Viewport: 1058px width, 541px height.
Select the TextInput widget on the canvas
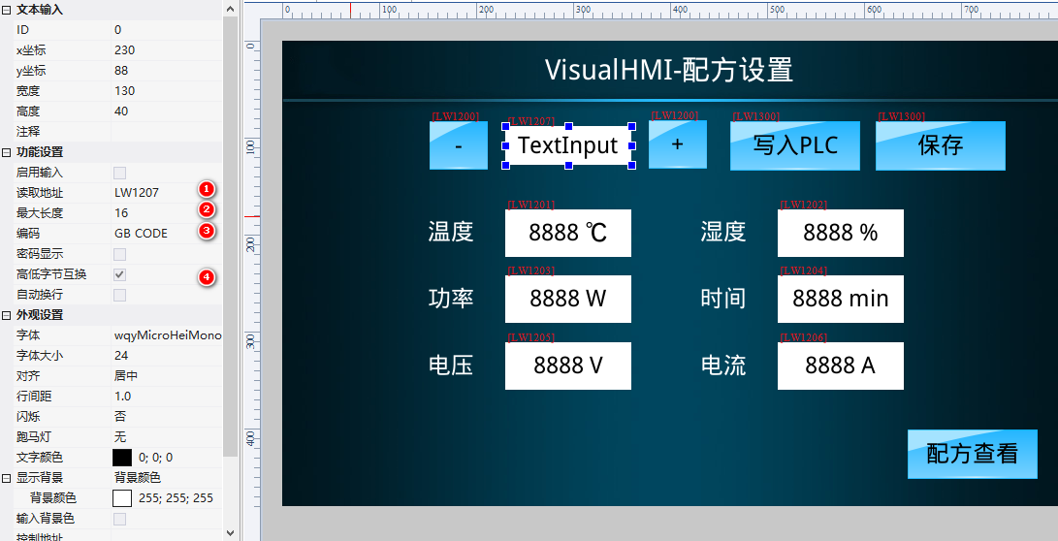pyautogui.click(x=567, y=145)
